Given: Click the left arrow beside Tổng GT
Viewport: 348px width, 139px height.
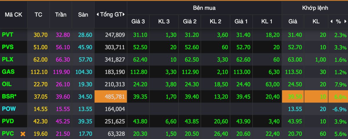Looking at the screenshot, I should coord(97,14).
